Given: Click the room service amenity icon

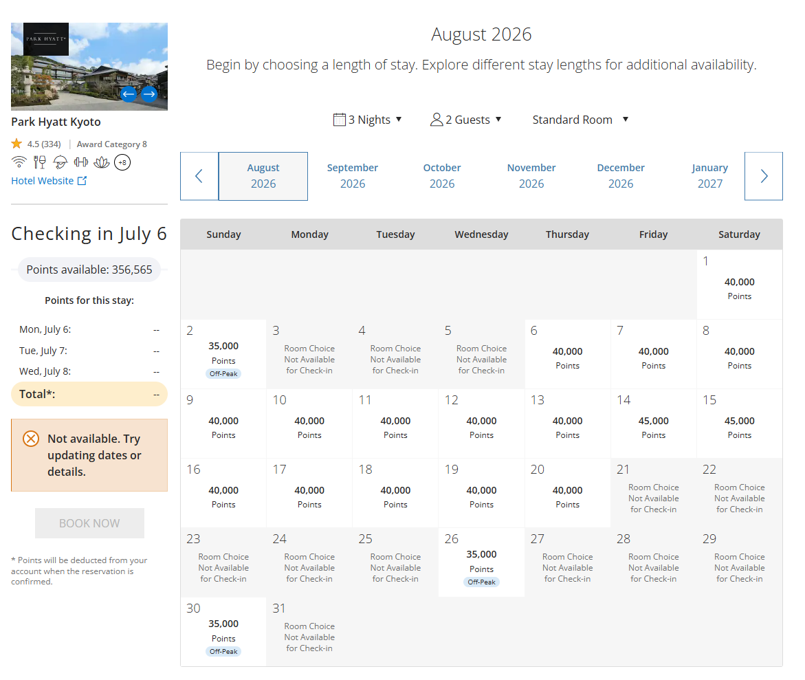Looking at the screenshot, I should [x=60, y=162].
